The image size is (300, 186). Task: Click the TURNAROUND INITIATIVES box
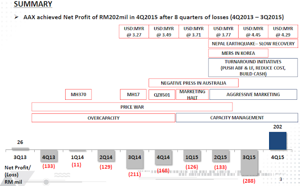(253, 67)
